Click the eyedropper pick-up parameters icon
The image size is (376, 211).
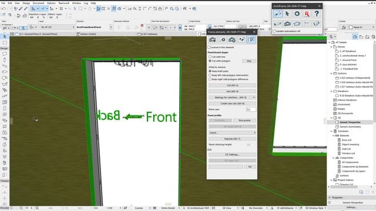click(x=21, y=9)
